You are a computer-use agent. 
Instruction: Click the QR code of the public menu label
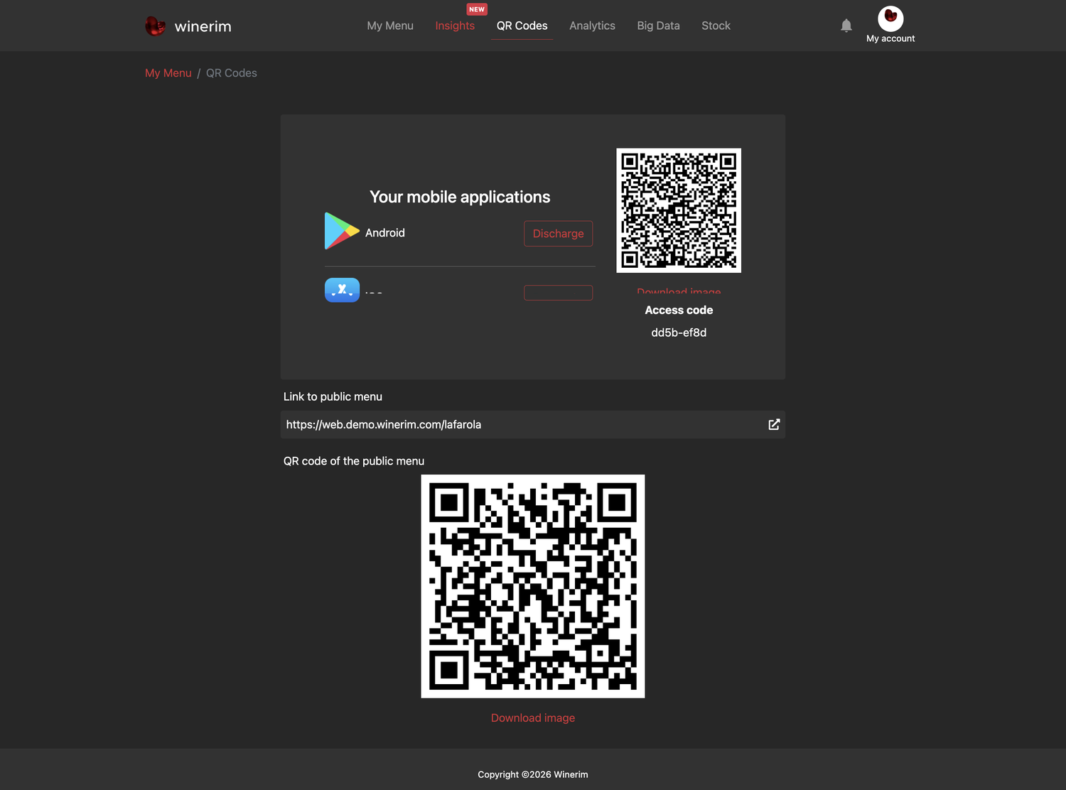click(354, 461)
